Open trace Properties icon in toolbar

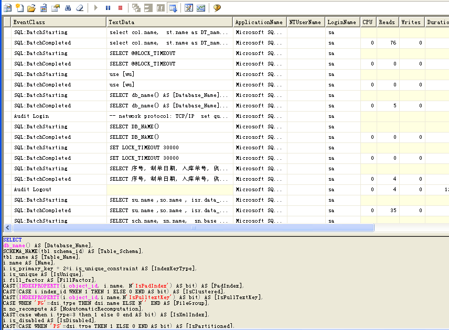[x=56, y=8]
